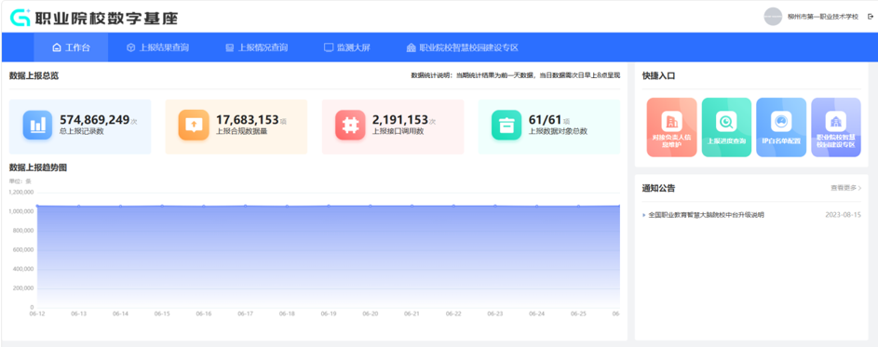
Task: Click the 06-22 axis label on chart
Action: 453,314
